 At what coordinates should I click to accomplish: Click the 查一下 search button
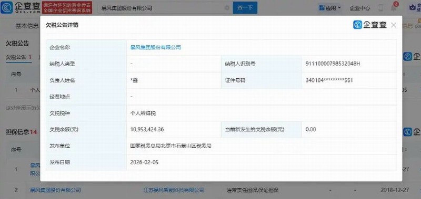[245, 8]
